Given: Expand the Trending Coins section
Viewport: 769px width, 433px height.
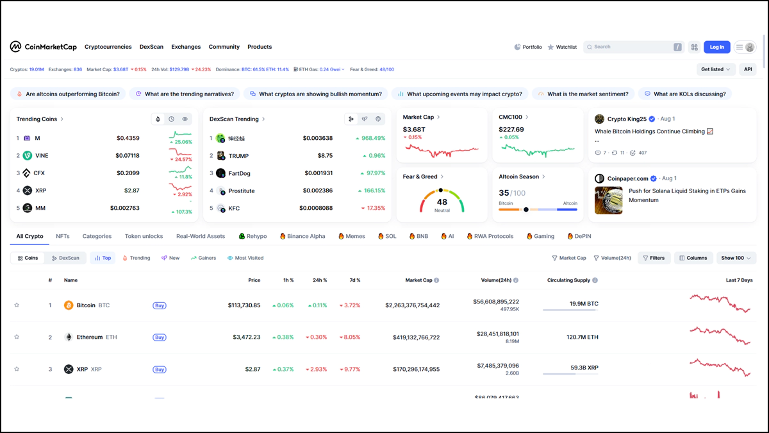Looking at the screenshot, I should click(40, 119).
